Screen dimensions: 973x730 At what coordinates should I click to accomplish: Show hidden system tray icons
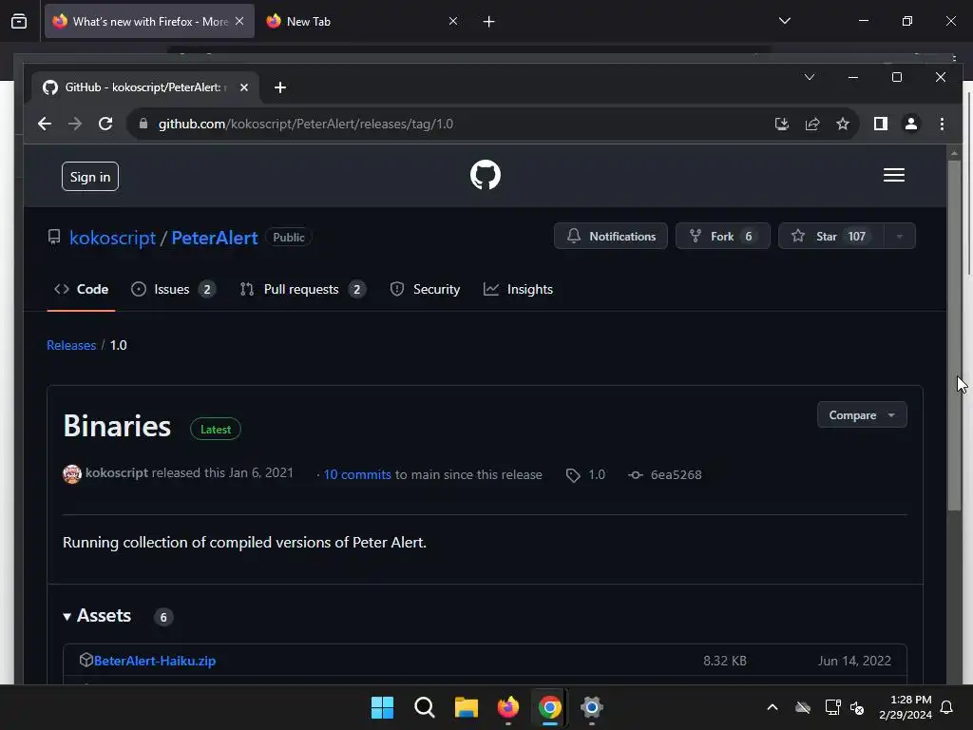[x=772, y=707]
